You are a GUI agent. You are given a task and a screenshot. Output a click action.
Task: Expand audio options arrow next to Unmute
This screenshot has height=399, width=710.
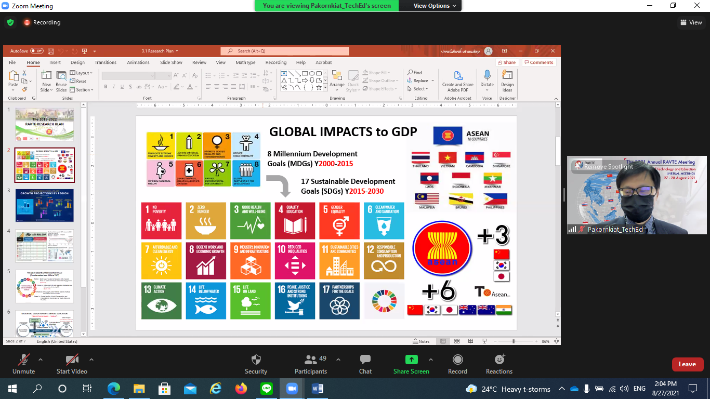[41, 360]
